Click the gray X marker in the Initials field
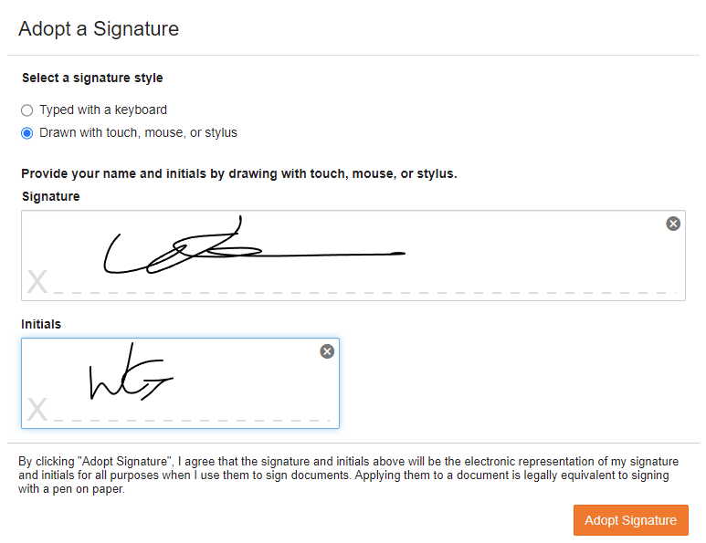The height and width of the screenshot is (543, 706). [x=37, y=410]
